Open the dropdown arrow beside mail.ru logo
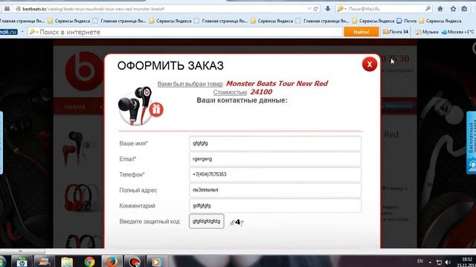The height and width of the screenshot is (267, 476). point(22,32)
